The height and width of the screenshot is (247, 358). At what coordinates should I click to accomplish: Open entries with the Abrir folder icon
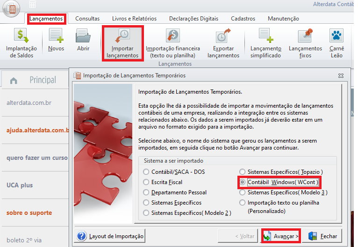coord(83,40)
